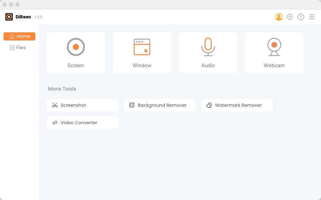
Task: Go to the Home tab
Action: click(19, 36)
